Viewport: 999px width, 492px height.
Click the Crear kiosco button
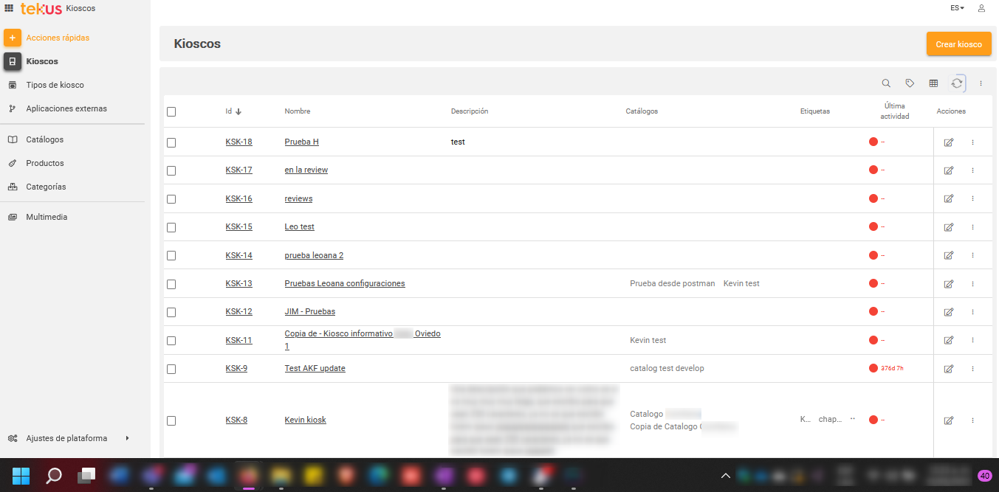[x=958, y=44]
